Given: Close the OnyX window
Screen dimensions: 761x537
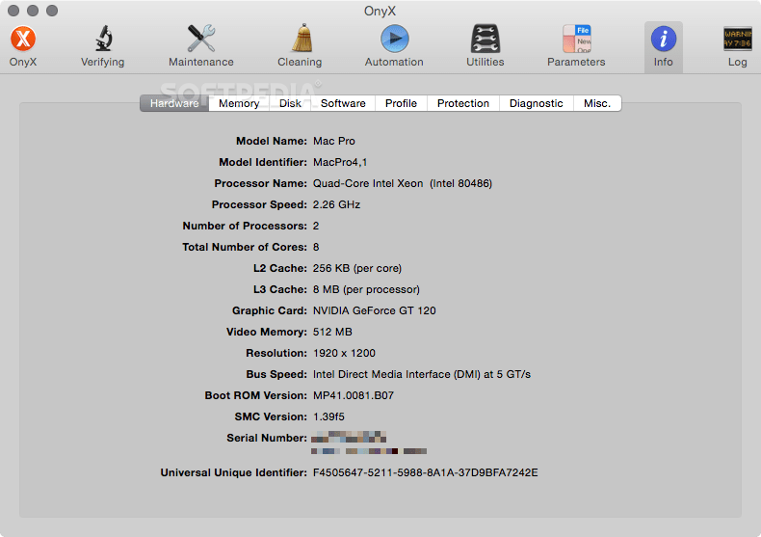Looking at the screenshot, I should pyautogui.click(x=13, y=11).
